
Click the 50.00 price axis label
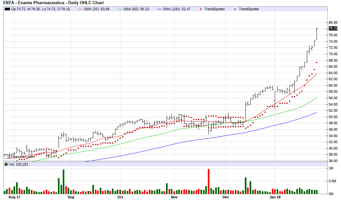point(333,117)
